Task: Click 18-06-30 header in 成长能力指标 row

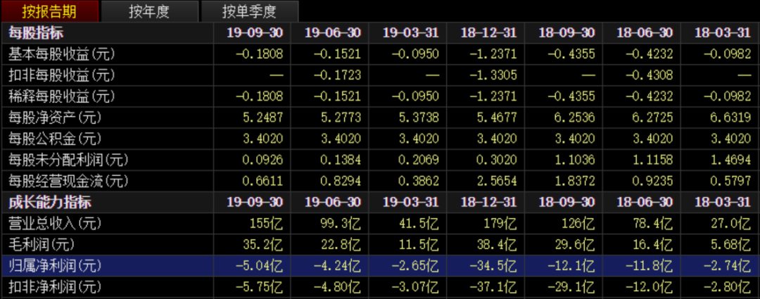Action: click(645, 203)
